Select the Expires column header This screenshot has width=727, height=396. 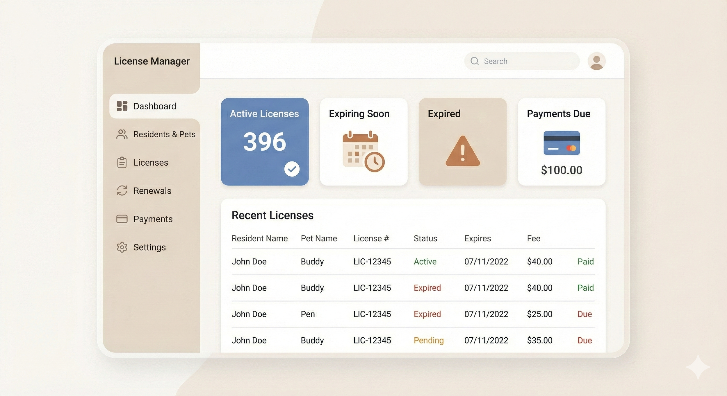click(477, 238)
